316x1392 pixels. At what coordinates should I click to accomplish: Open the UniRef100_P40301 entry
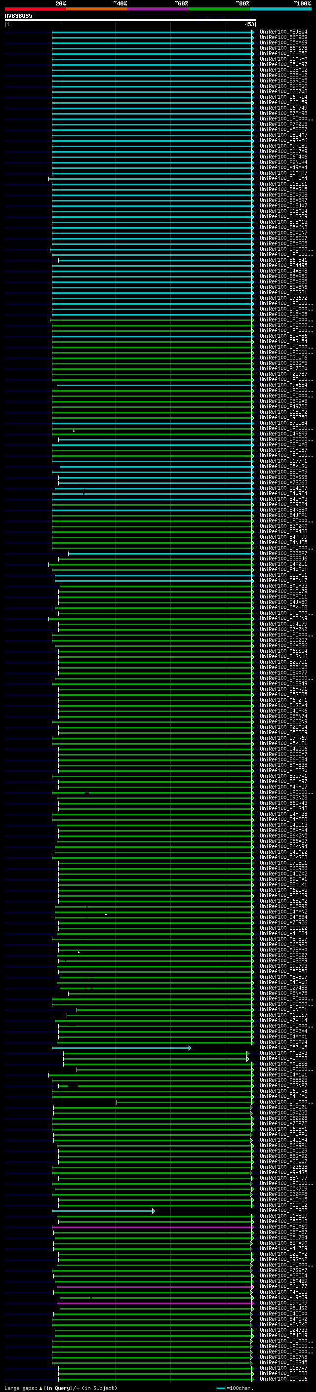pyautogui.click(x=283, y=569)
